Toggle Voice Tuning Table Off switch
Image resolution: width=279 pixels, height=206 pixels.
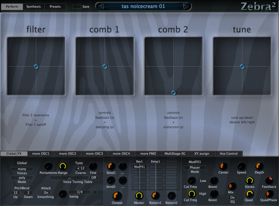[93, 178]
